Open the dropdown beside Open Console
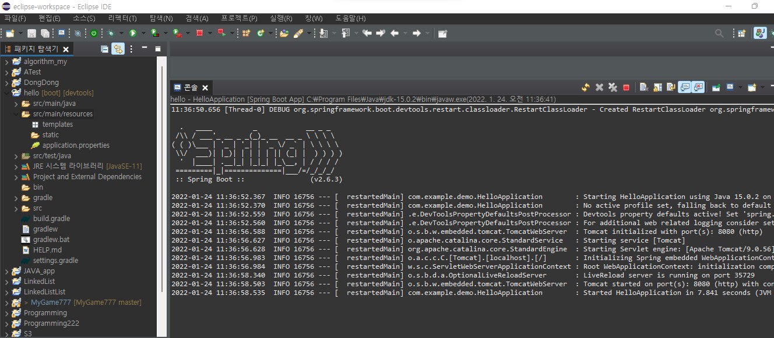This screenshot has width=774, height=338. [x=762, y=87]
